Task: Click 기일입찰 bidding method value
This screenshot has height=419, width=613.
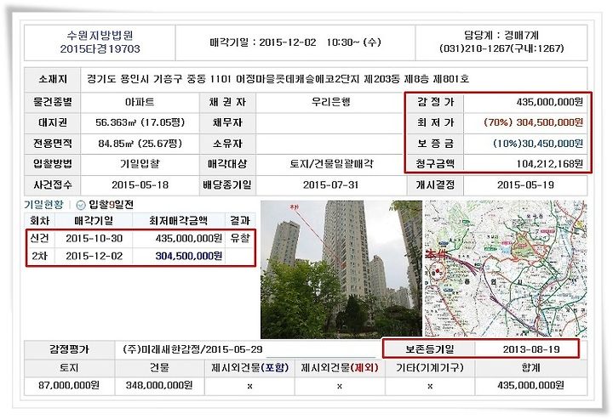Action: (140, 164)
